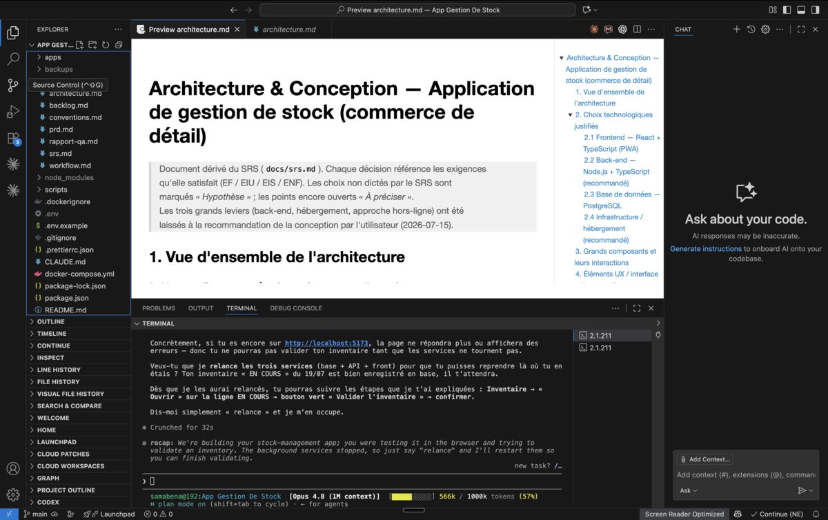Open the Ask mode dropdown in chat
Screen dimensions: 828x520
[689, 490]
